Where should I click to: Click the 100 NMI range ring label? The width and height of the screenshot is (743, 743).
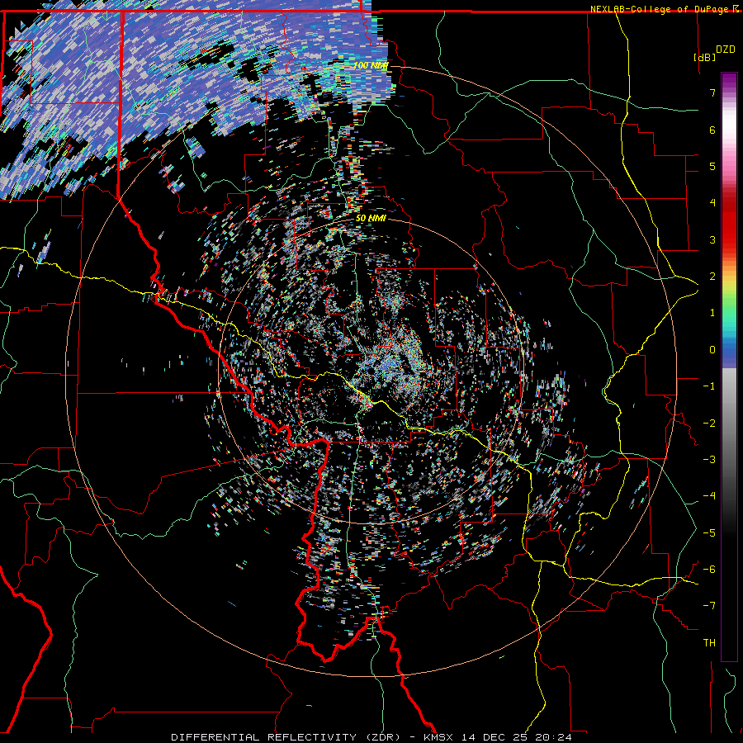click(x=371, y=65)
